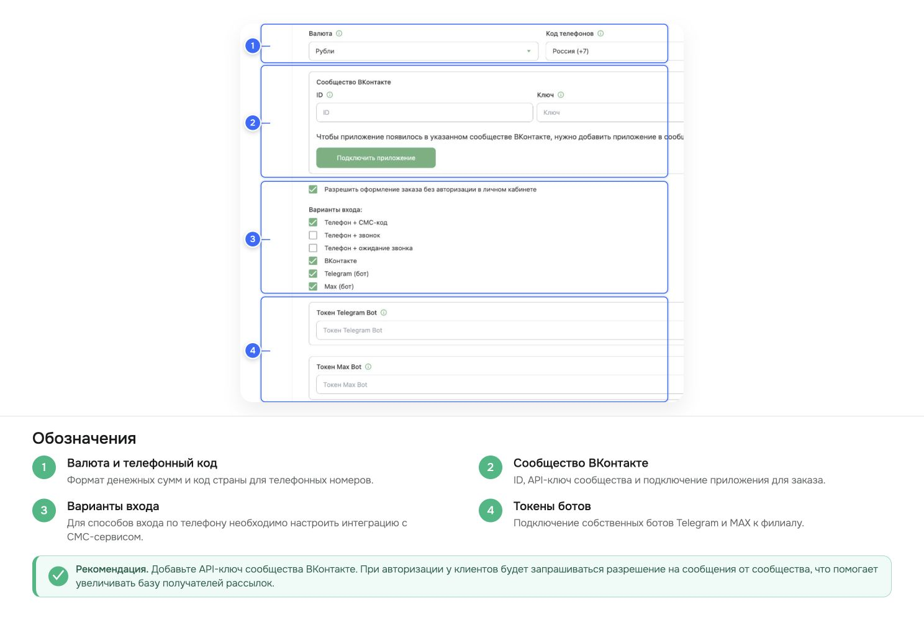Click the form label Варианты входа: above checkboxes

(x=335, y=210)
